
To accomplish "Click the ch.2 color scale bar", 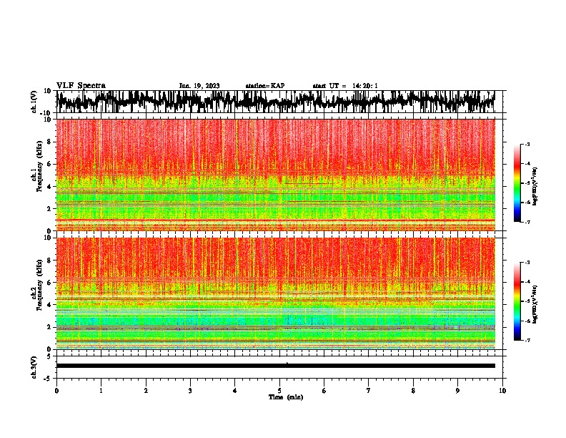I will click(x=517, y=301).
